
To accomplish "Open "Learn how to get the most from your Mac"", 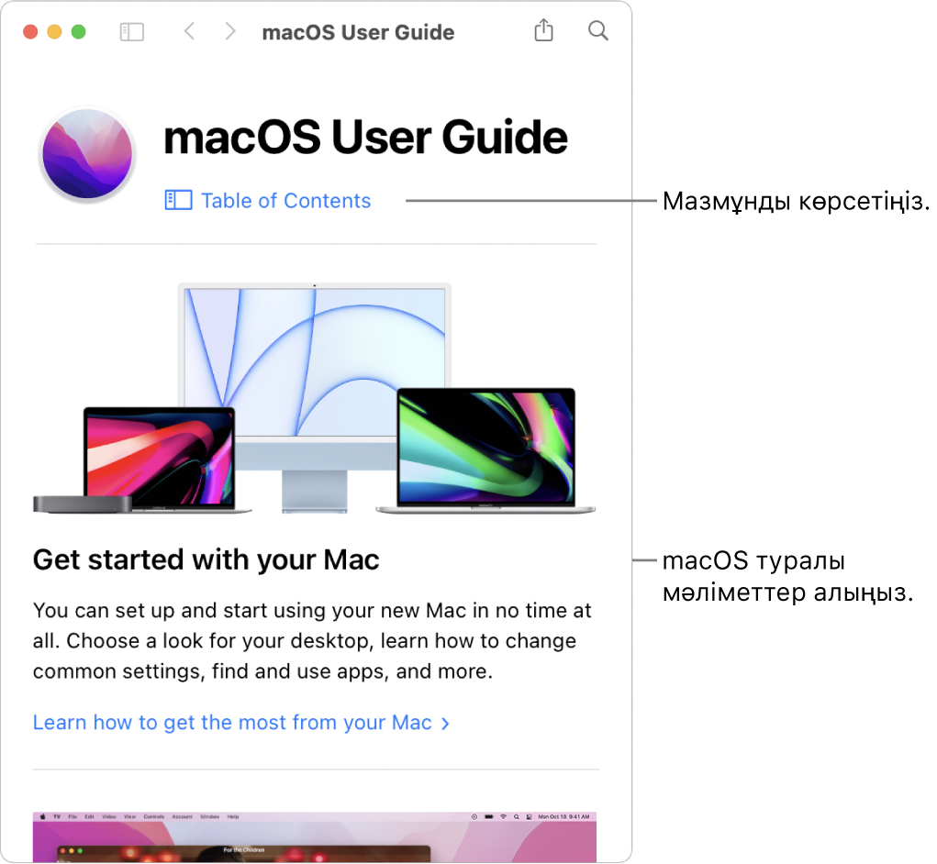I will pos(240,723).
